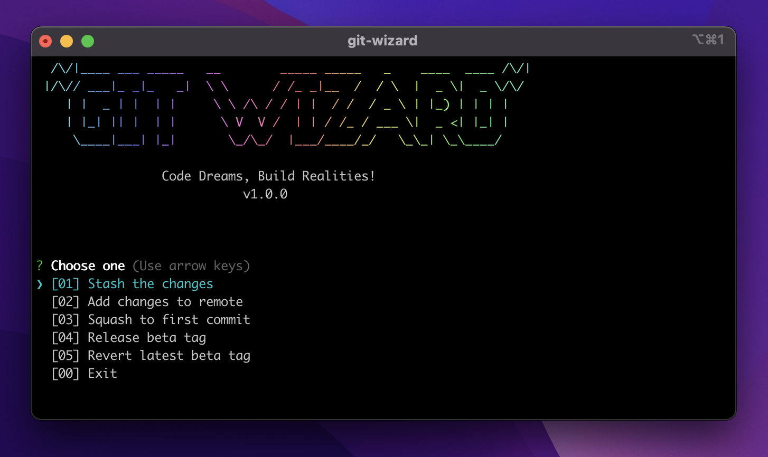
Task: Choose Add changes to remote
Action: click(147, 302)
